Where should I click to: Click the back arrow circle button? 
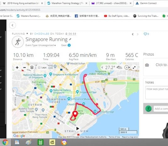coord(13,25)
